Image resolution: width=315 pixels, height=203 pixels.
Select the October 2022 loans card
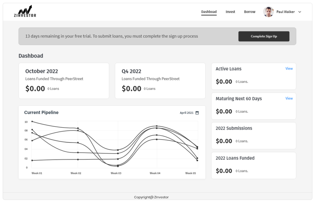pos(64,81)
